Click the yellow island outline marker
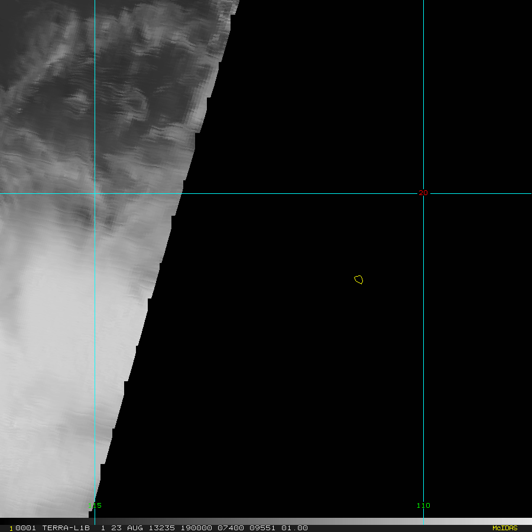The image size is (532, 532). 358,280
